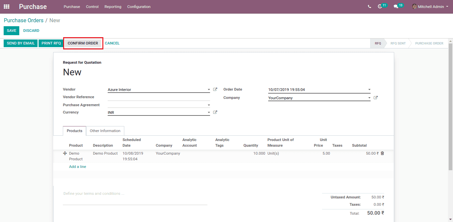Click the Taxes column header
Viewport: 453px width, 222px height.
pos(337,145)
